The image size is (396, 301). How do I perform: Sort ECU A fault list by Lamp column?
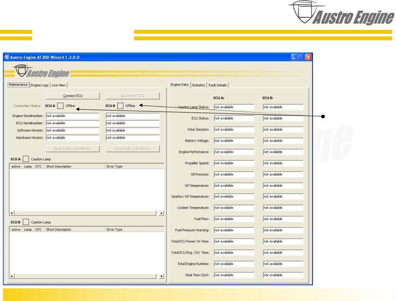pyautogui.click(x=28, y=166)
